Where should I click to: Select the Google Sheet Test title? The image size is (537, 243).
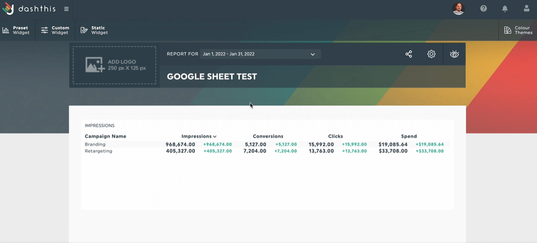tap(212, 76)
